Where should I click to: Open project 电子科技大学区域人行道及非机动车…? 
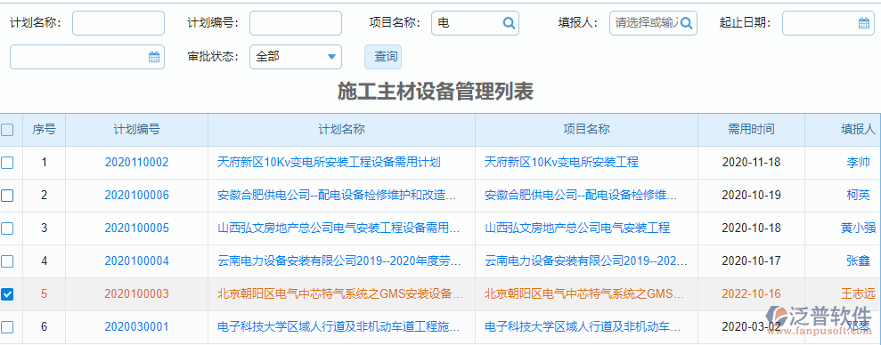pyautogui.click(x=583, y=326)
